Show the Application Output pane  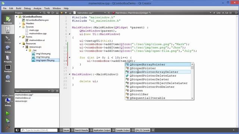(x=100, y=130)
